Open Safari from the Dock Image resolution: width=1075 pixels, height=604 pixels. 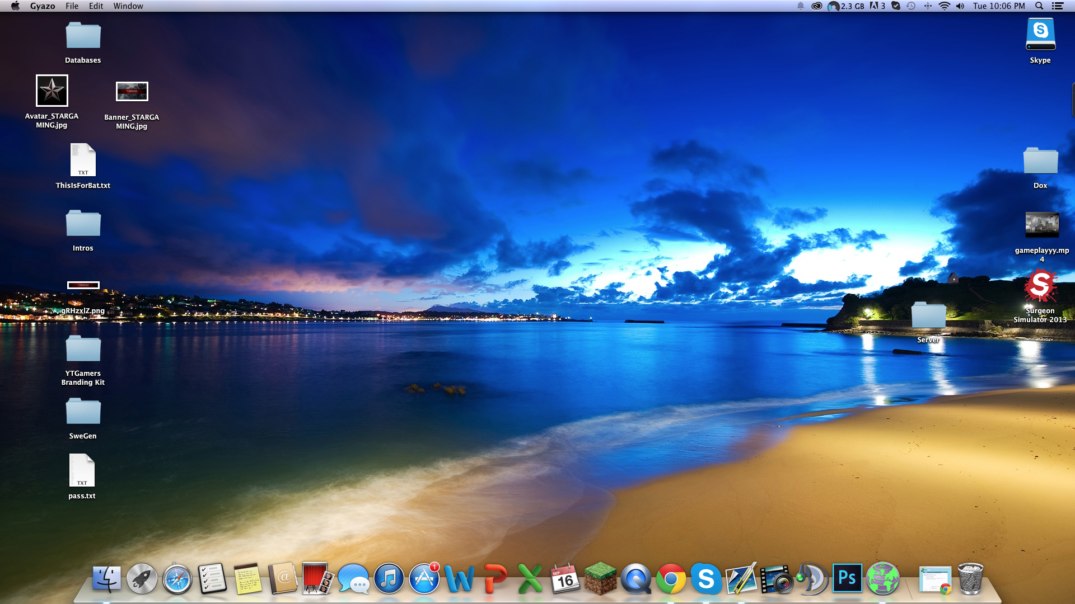click(177, 579)
